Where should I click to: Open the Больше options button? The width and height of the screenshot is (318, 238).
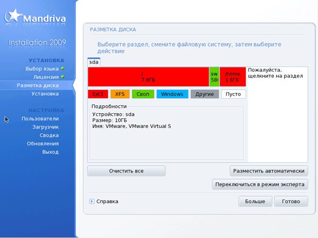point(255,202)
